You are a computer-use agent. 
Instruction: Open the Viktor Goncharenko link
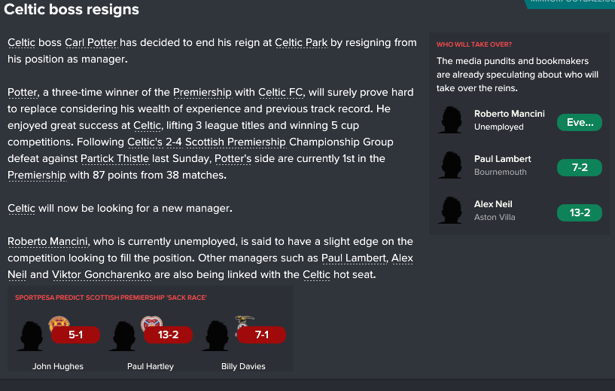tap(101, 274)
